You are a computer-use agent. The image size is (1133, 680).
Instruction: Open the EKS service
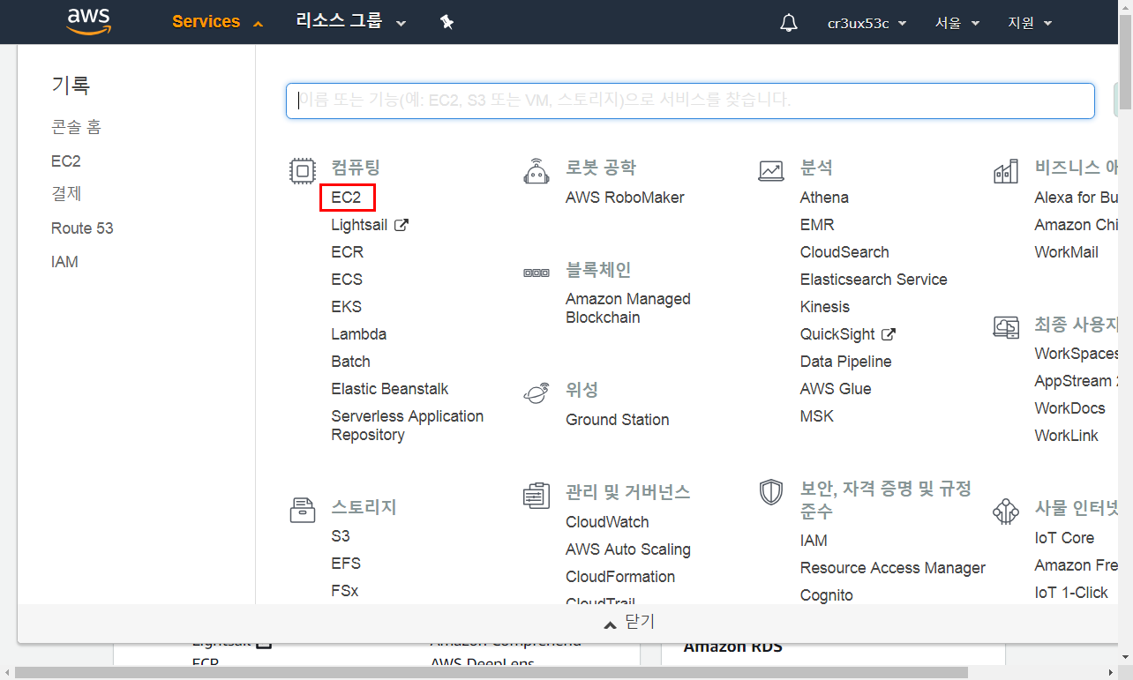point(347,307)
